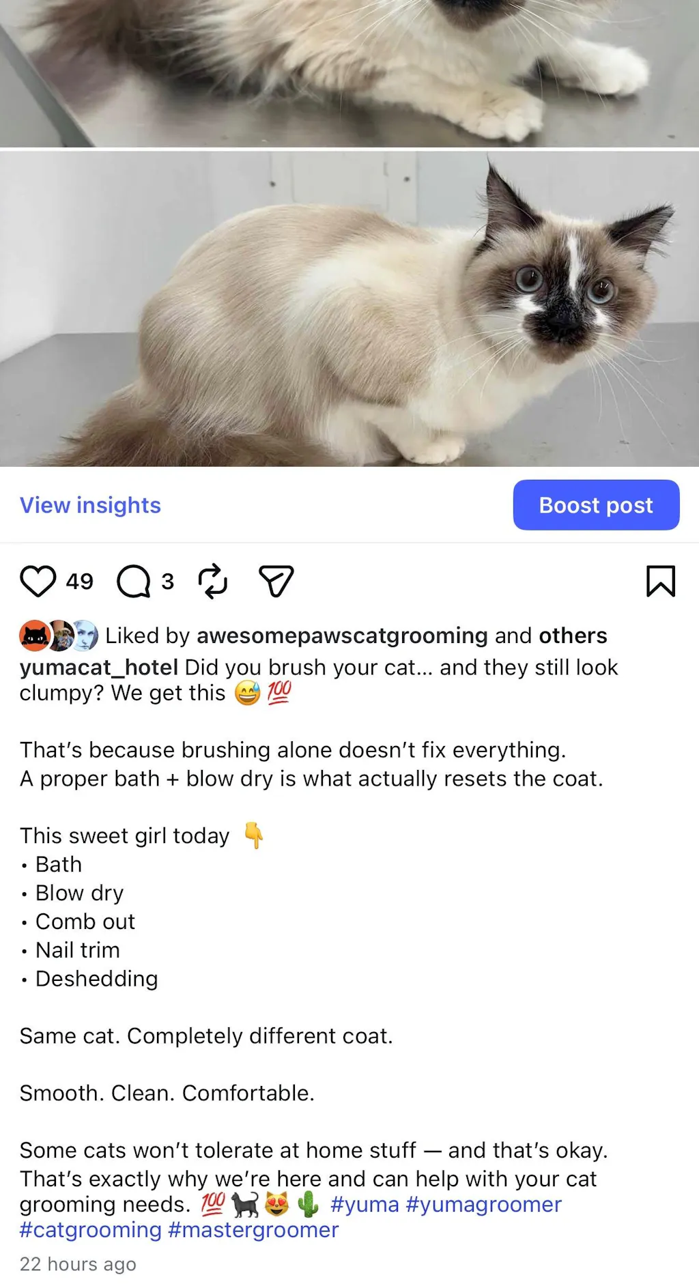Image resolution: width=699 pixels, height=1286 pixels.
Task: Open liker profile avatars cluster
Action: pos(59,635)
